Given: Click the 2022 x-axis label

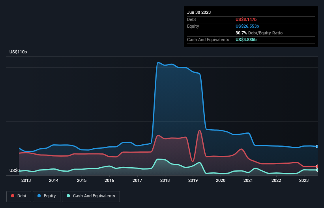Looking at the screenshot, I should pos(276,180).
